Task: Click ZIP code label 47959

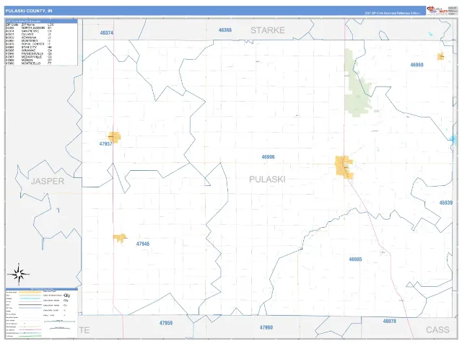Action: coord(166,323)
